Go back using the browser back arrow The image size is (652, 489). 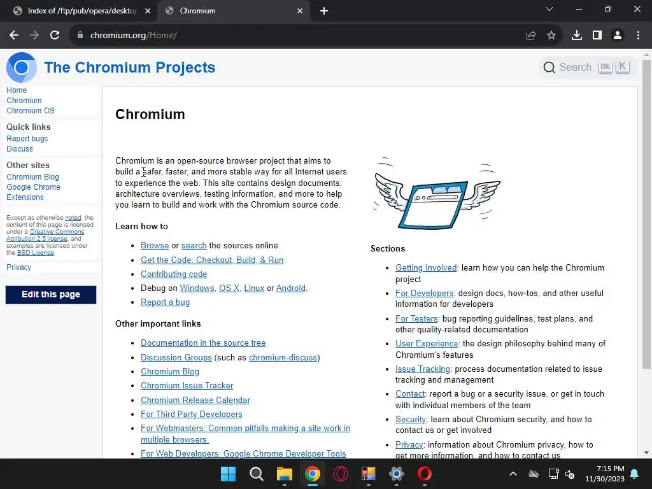coord(14,36)
